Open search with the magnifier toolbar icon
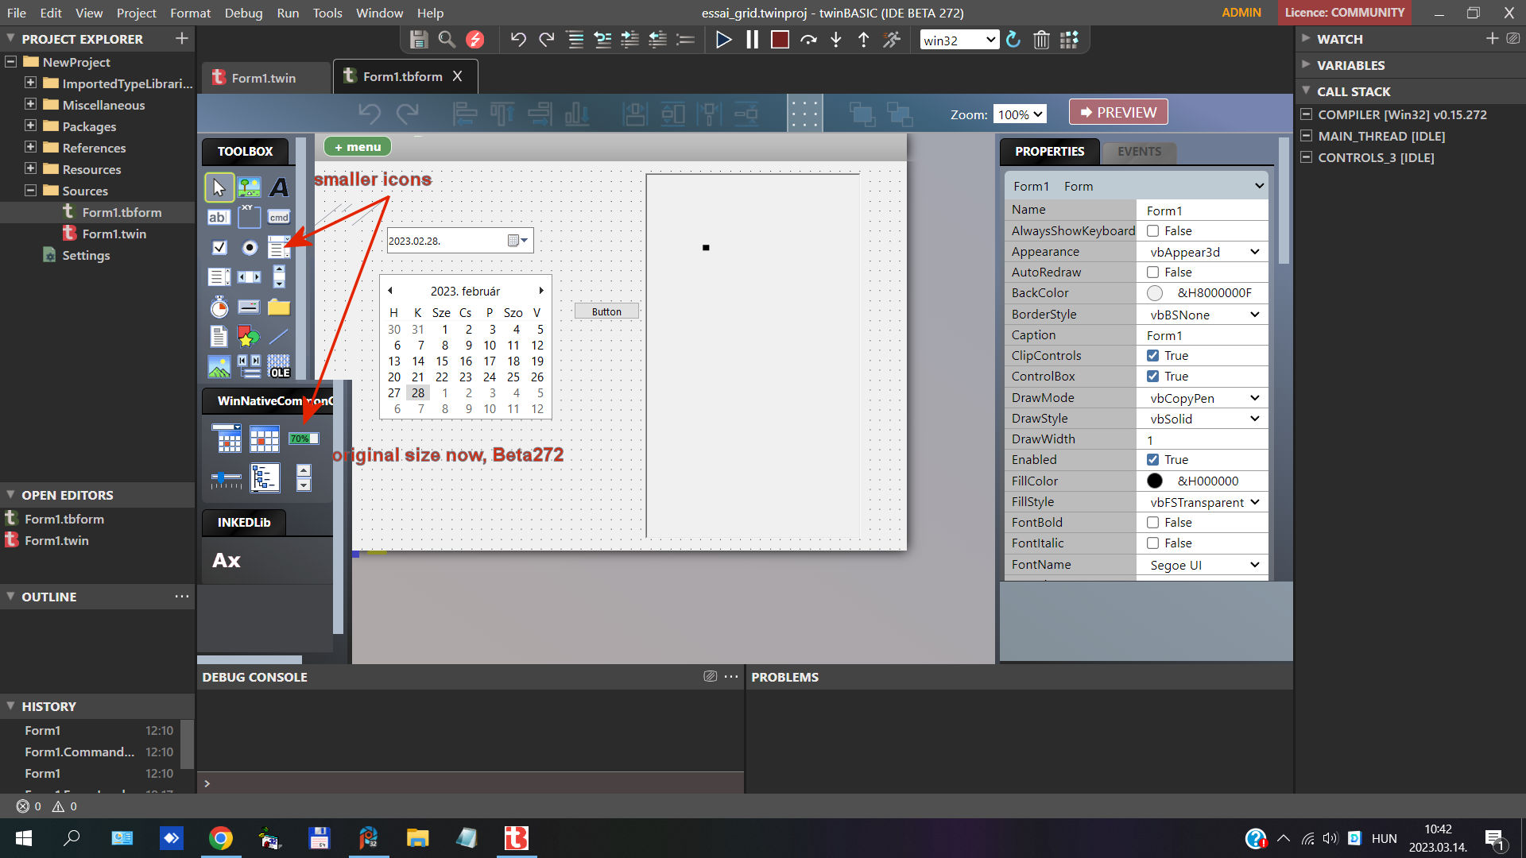 point(447,40)
